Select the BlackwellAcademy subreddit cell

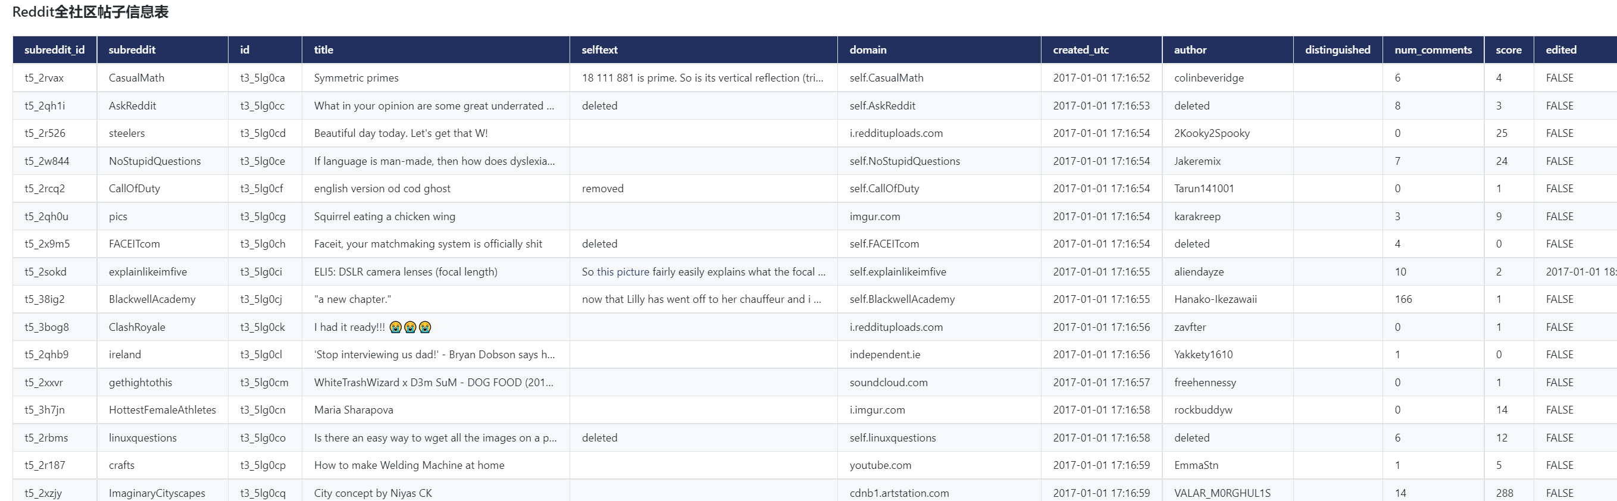pos(162,299)
